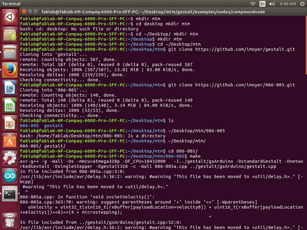This screenshot has height=230, width=307.
Task: Maximize the terminal window
Action: [x=35, y=11]
